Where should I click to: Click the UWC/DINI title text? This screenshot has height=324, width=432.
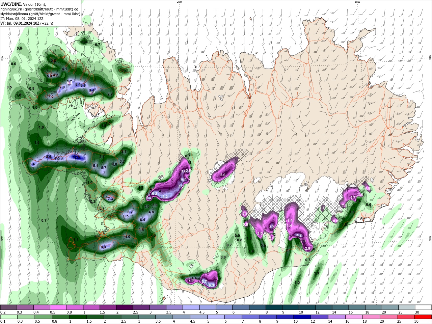[x=10, y=4]
